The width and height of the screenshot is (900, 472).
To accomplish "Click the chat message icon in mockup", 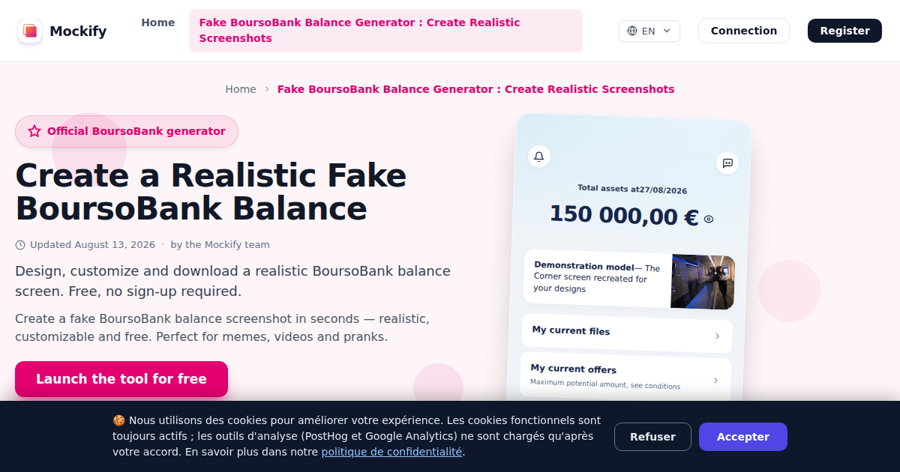I will (x=727, y=163).
